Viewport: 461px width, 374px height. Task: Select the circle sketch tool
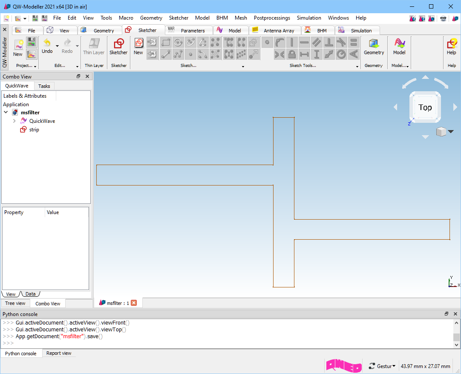178,42
